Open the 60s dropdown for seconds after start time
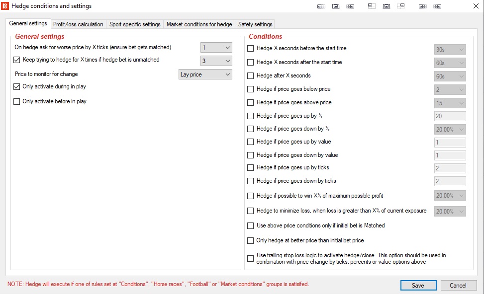The height and width of the screenshot is (295, 484). (x=450, y=63)
